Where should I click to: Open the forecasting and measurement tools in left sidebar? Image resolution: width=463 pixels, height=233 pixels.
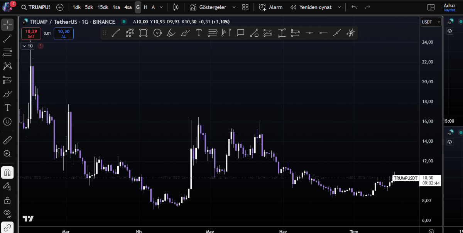7,80
